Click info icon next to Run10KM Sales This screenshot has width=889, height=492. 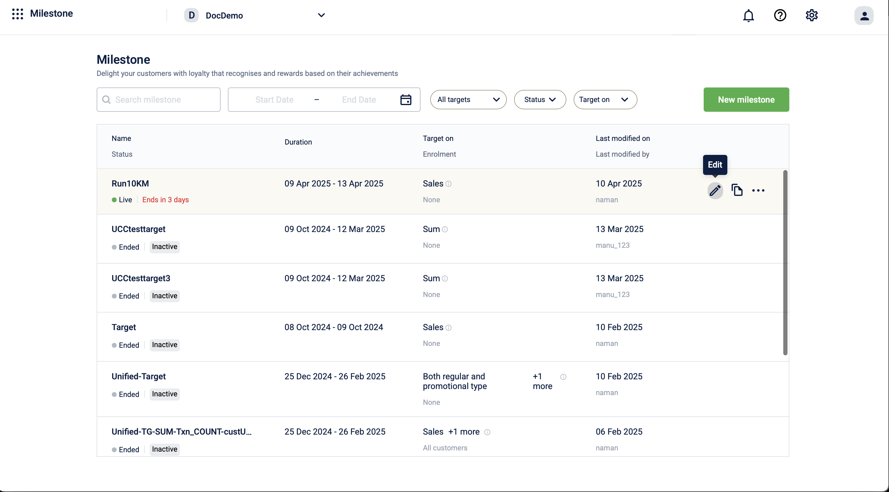click(x=448, y=184)
